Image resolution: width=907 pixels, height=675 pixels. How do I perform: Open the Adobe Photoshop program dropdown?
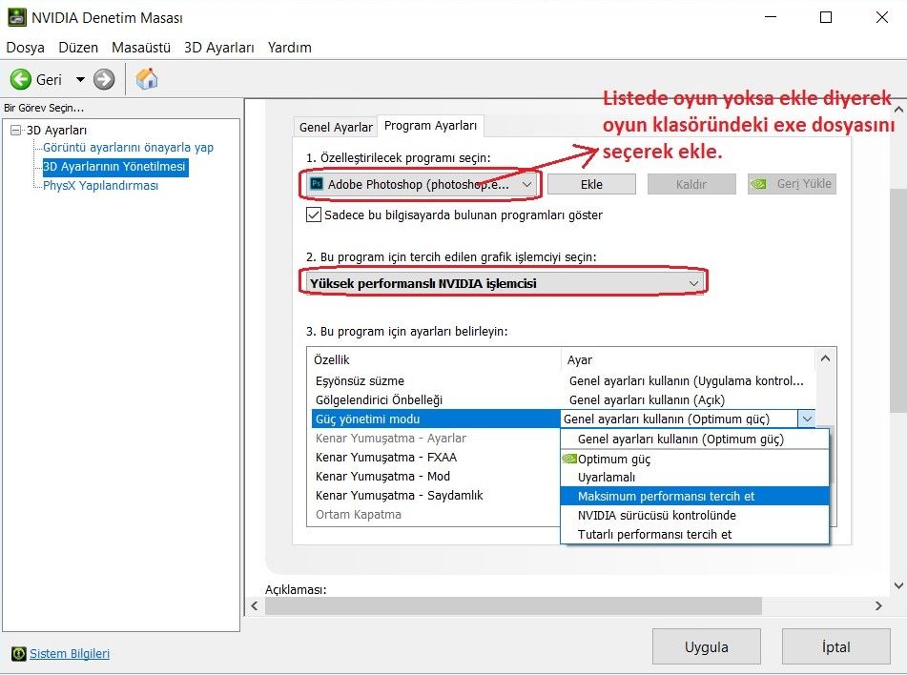[422, 185]
